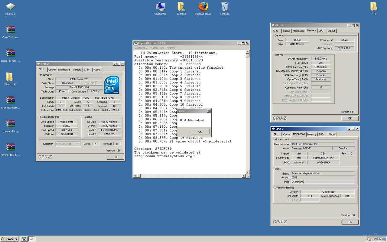387x242 pixels.
Task: Switch to Mainboard tab in Memory window
Action: [298, 31]
